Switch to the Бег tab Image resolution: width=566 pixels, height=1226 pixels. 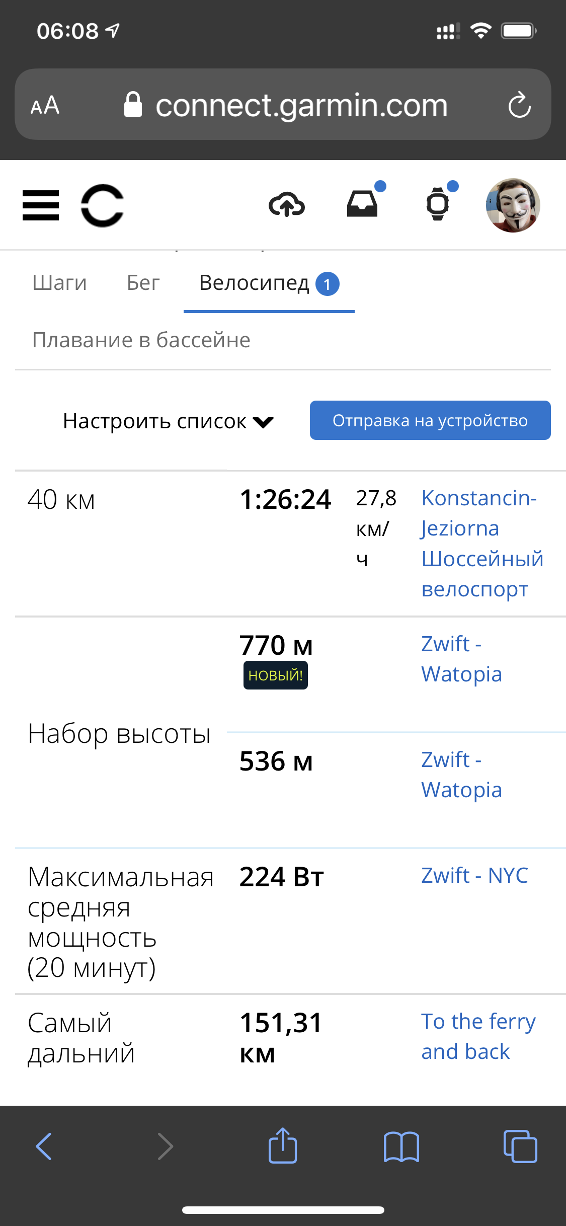pyautogui.click(x=143, y=283)
